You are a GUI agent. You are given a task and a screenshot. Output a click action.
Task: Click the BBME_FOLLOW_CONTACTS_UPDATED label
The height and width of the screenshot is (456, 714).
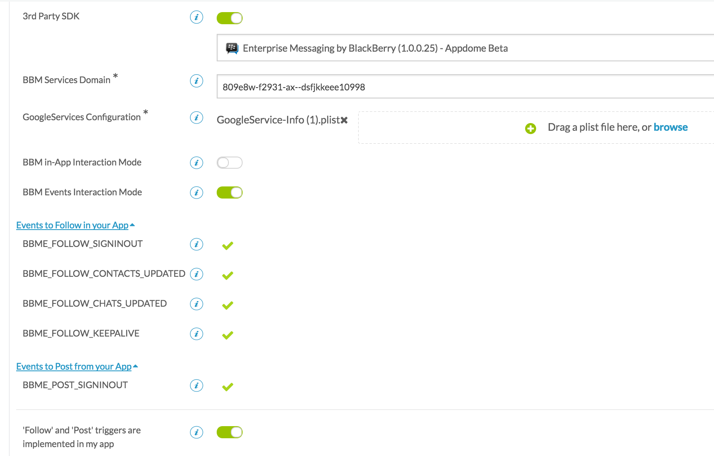pos(104,274)
